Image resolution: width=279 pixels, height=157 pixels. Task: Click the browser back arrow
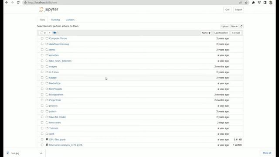[x=7, y=3]
